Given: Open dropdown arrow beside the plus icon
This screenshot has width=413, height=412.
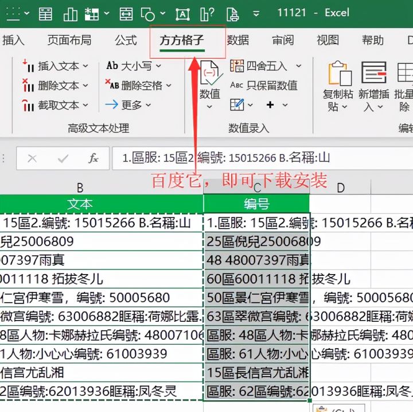Looking at the screenshot, I should 285,105.
